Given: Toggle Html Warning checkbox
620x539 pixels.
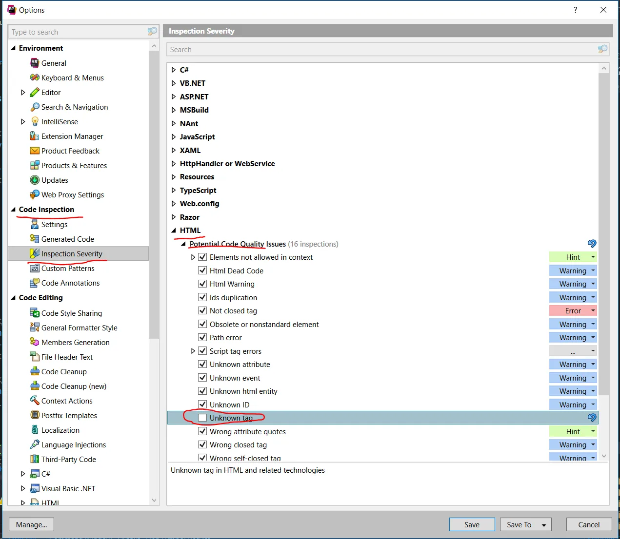Looking at the screenshot, I should click(202, 284).
